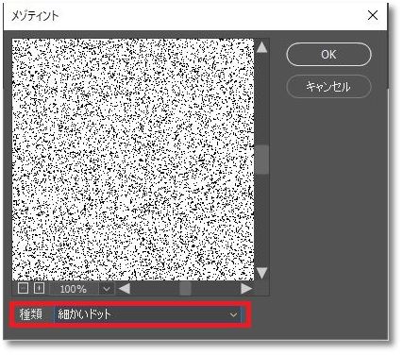This screenshot has width=403, height=355.
Task: Click vertical scrollbar track above the thumb
Action: coord(261,99)
